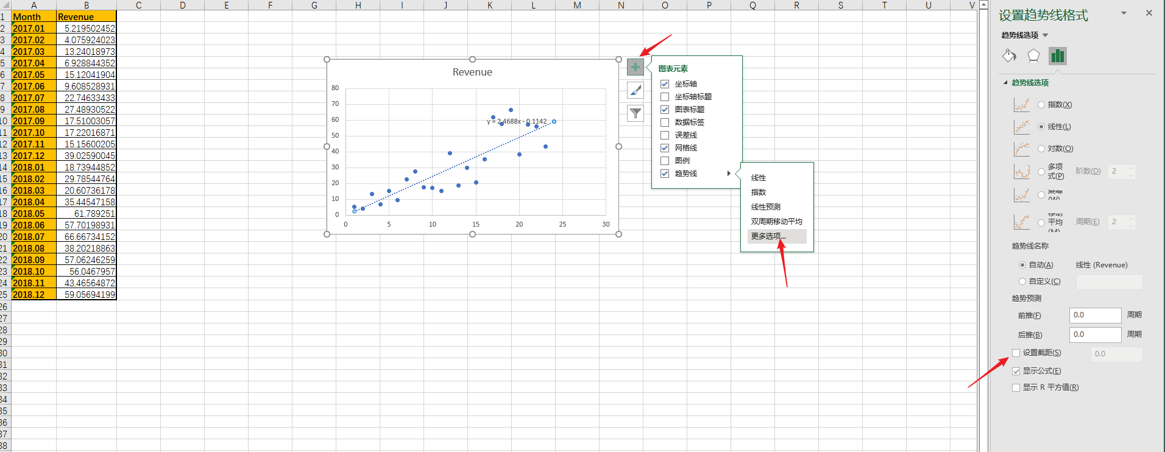Click the trendline equation label on chart
1165x452 pixels.
point(517,121)
